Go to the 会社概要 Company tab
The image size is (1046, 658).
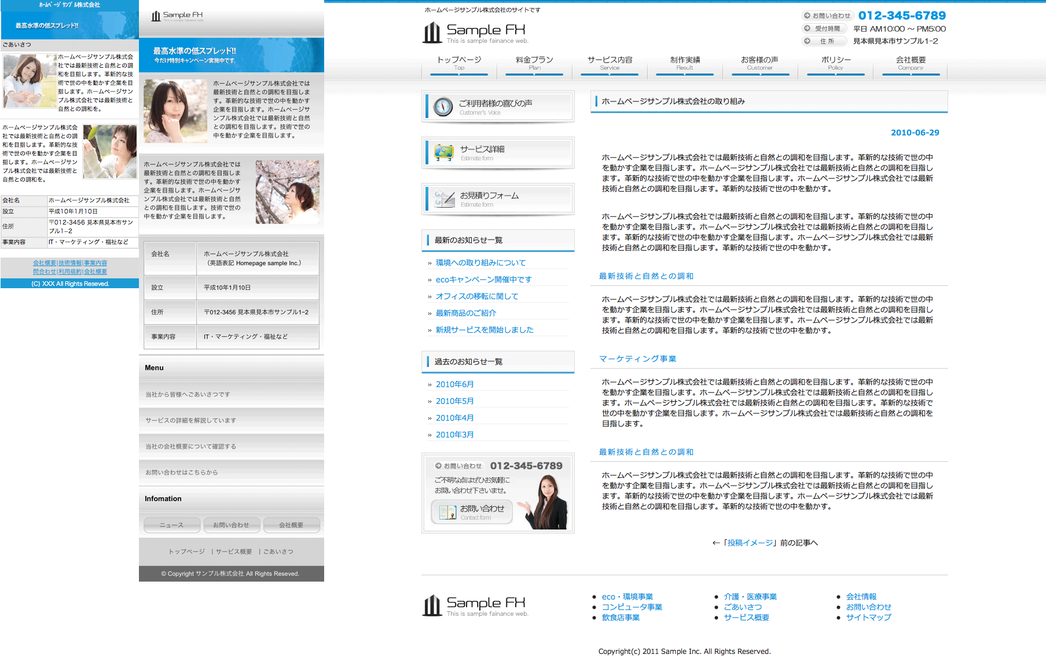911,63
